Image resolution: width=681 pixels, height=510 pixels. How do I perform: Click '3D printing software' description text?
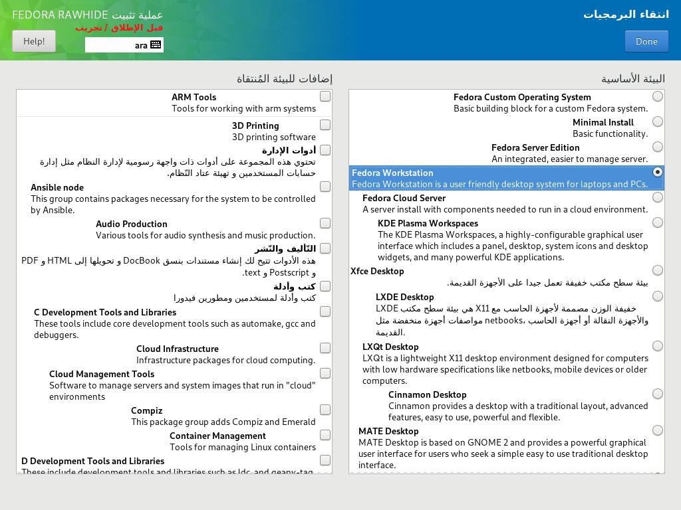pyautogui.click(x=273, y=137)
